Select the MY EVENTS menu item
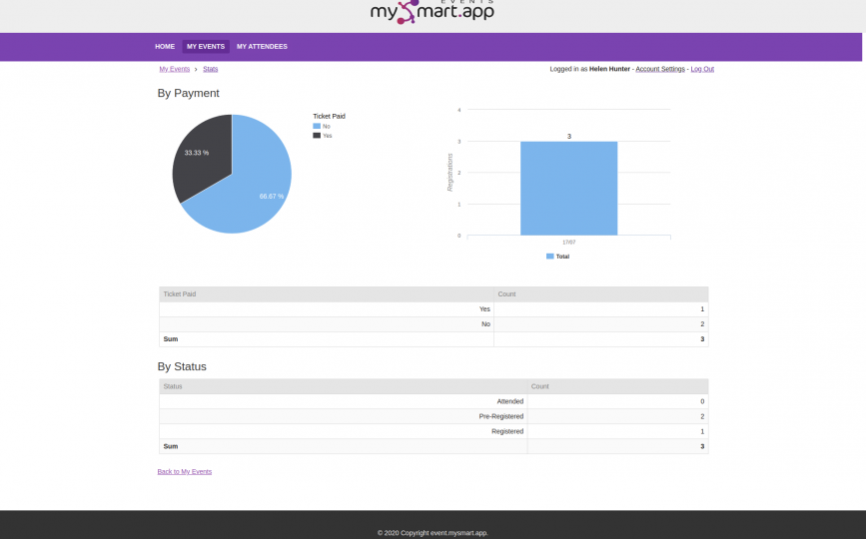This screenshot has height=539, width=866. coord(206,47)
